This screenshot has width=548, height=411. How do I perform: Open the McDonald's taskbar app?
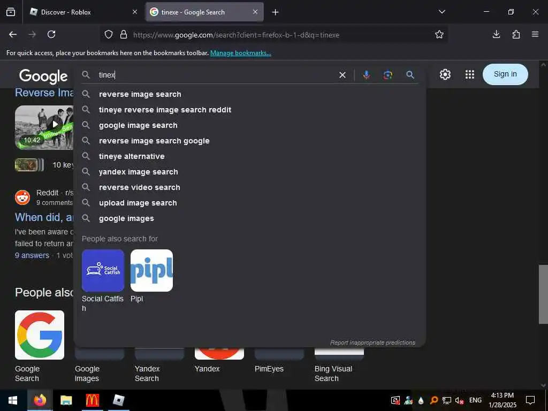(x=92, y=400)
